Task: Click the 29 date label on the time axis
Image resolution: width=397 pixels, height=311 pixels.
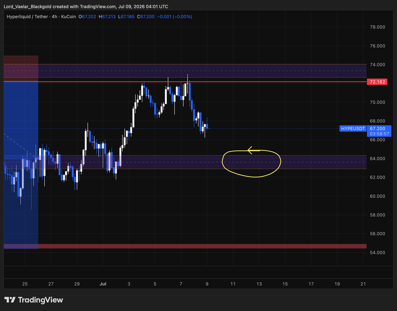Action: click(x=77, y=284)
